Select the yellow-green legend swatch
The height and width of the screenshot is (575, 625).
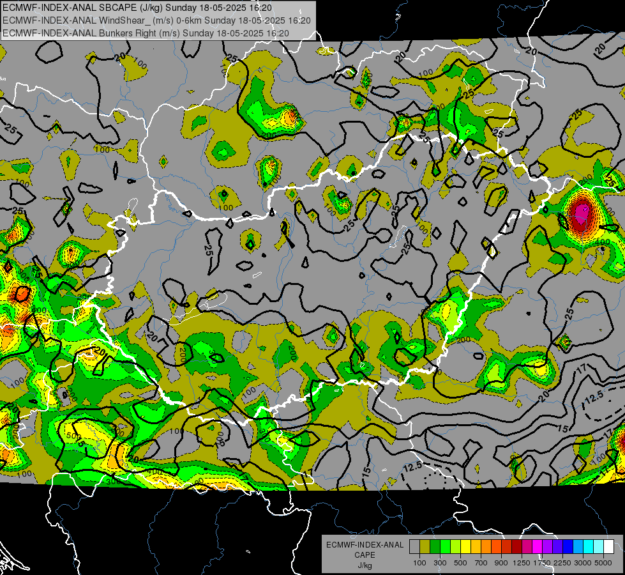[x=456, y=546]
